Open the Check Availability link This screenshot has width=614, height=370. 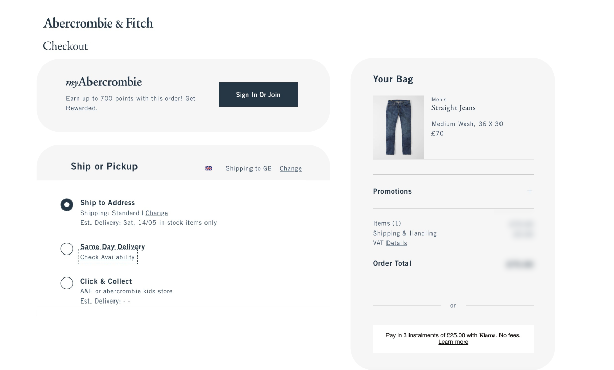[107, 257]
